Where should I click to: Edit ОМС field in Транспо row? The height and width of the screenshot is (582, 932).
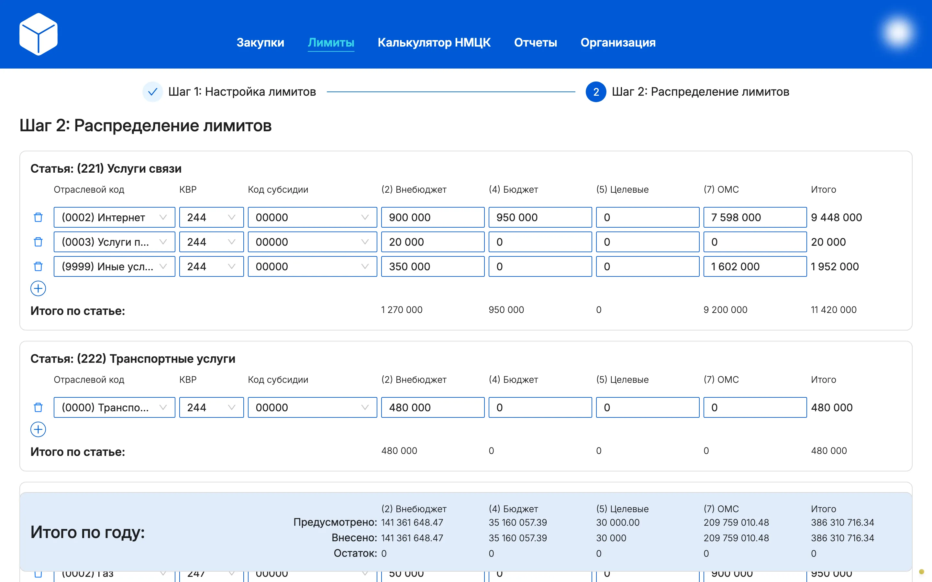[x=755, y=407]
